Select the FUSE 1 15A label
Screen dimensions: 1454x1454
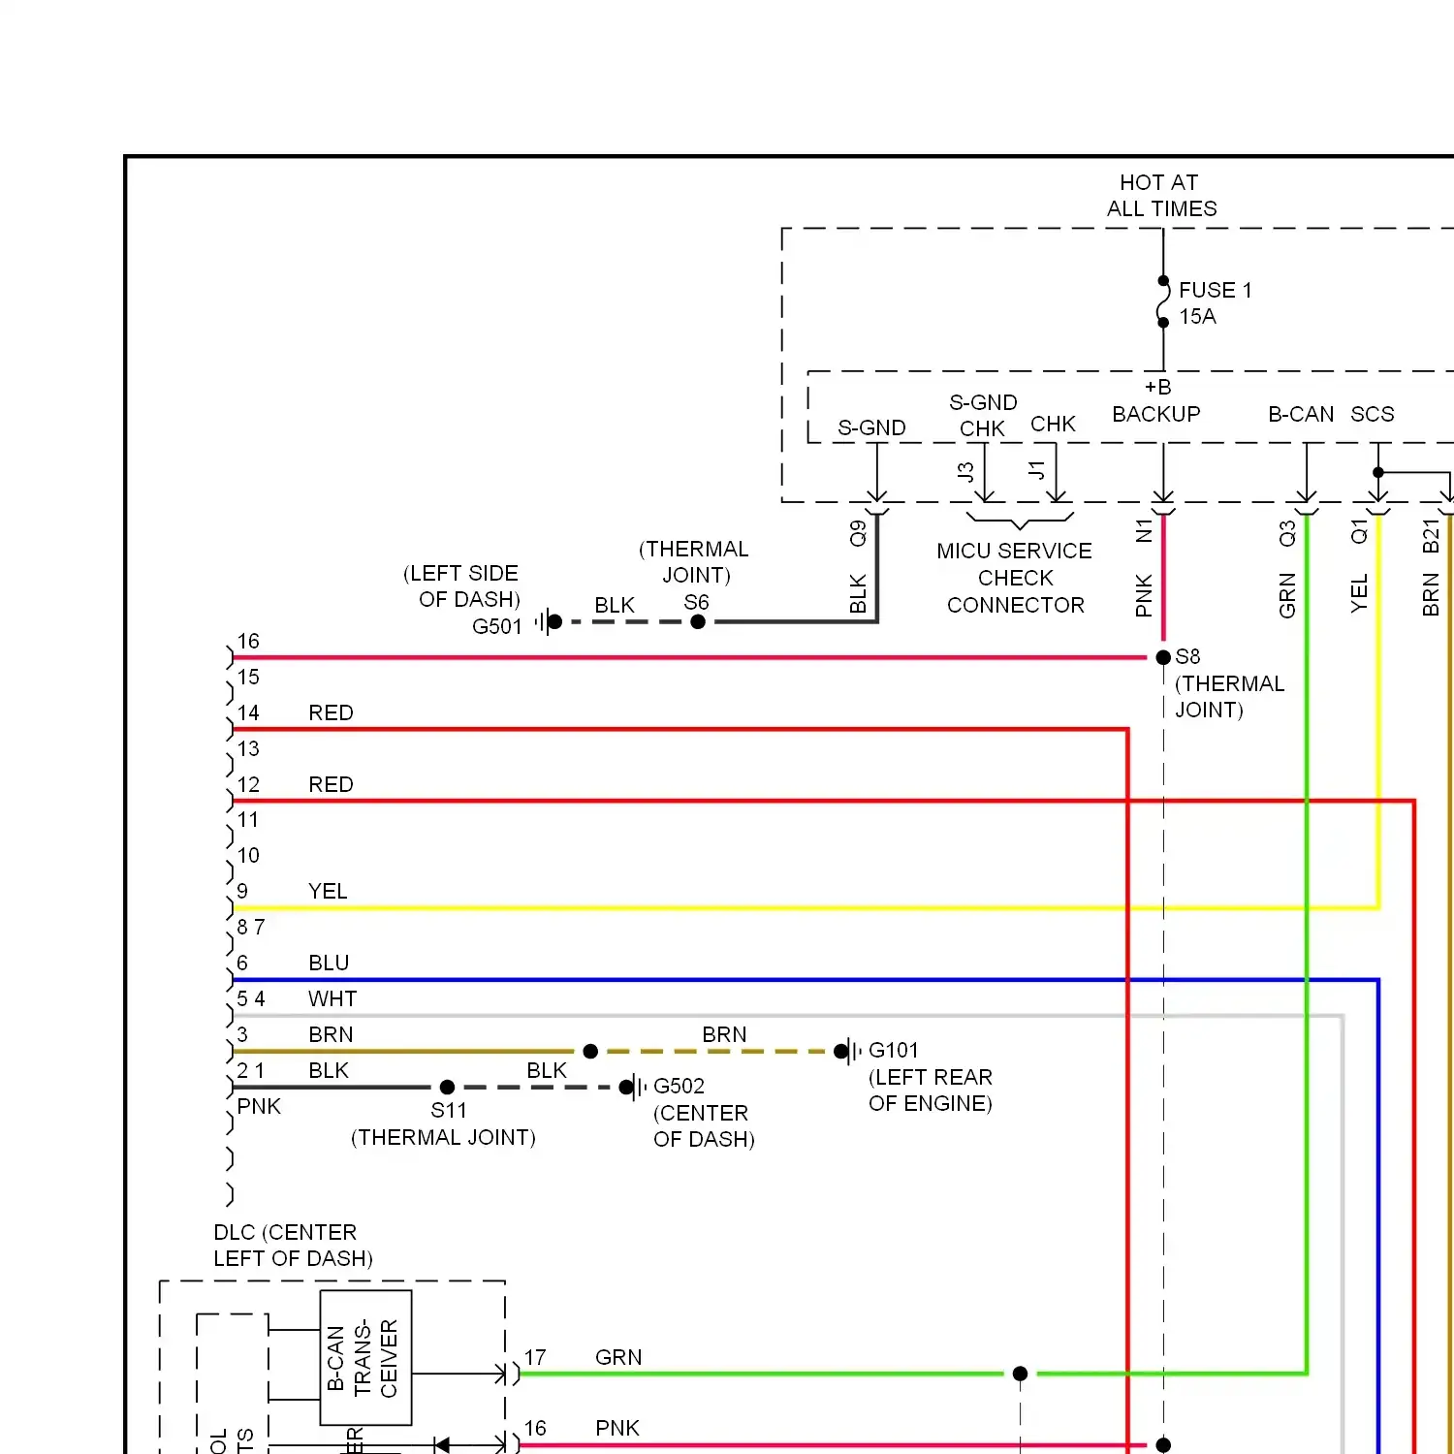(x=1216, y=302)
